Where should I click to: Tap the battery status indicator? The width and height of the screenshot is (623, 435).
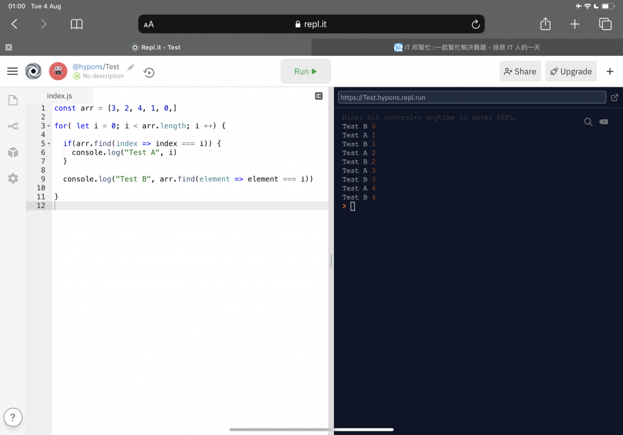pyautogui.click(x=608, y=6)
